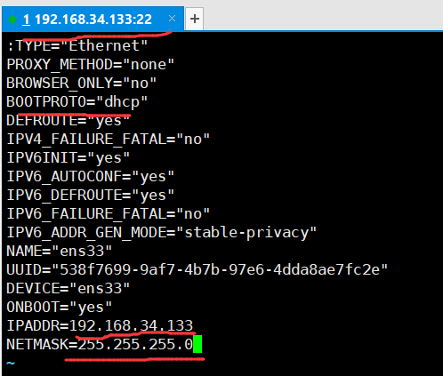Click the TYPE="Ethernet" line
The height and width of the screenshot is (376, 443).
click(77, 45)
